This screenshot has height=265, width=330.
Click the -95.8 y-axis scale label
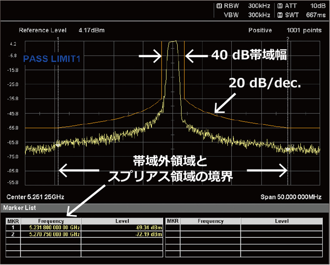tap(13, 182)
